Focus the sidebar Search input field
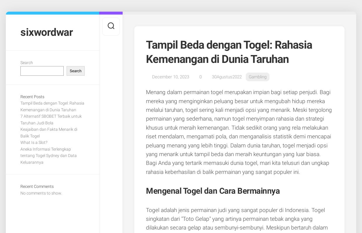 click(42, 71)
